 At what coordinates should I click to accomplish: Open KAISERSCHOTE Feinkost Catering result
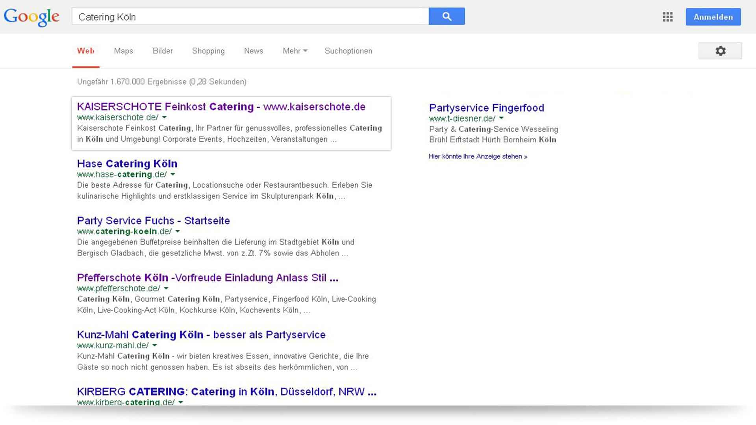221,107
